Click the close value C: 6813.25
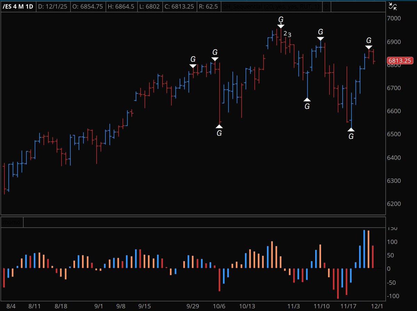Image resolution: width=417 pixels, height=311 pixels. (180, 6)
